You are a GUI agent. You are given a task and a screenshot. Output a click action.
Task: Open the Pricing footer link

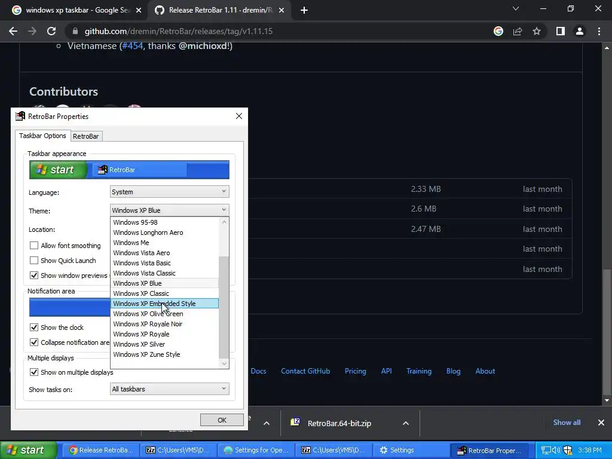click(355, 371)
